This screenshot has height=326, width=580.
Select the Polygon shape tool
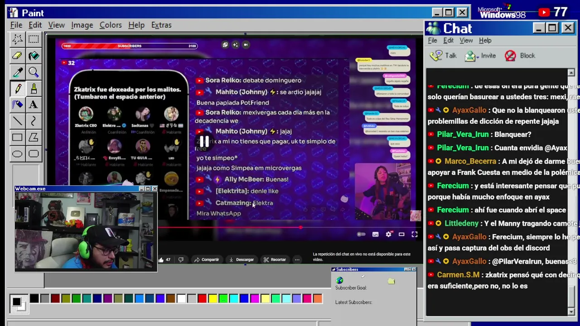tap(34, 137)
